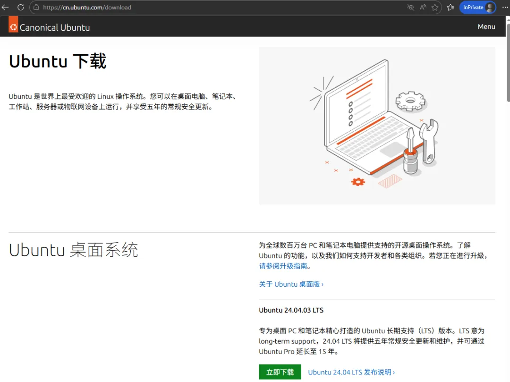Open Read aloud icon in address bar

[423, 7]
